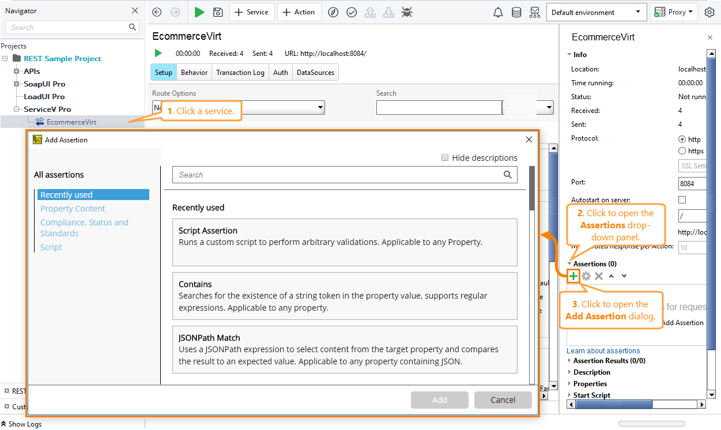This screenshot has height=430, width=721.
Task: Expand the Assertion Results (0/0) section
Action: pos(569,361)
